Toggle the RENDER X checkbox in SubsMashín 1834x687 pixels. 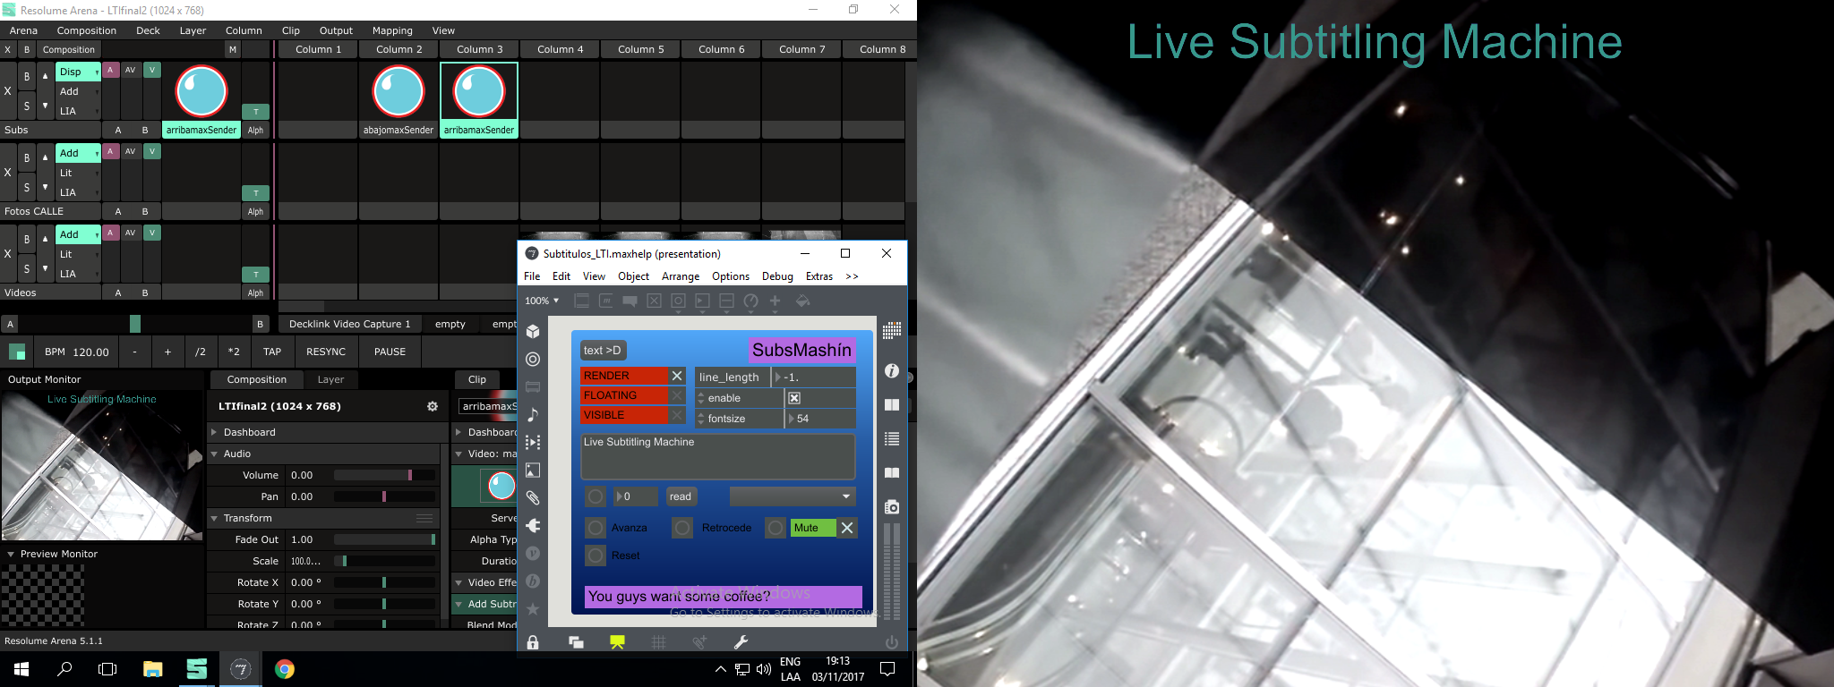677,376
